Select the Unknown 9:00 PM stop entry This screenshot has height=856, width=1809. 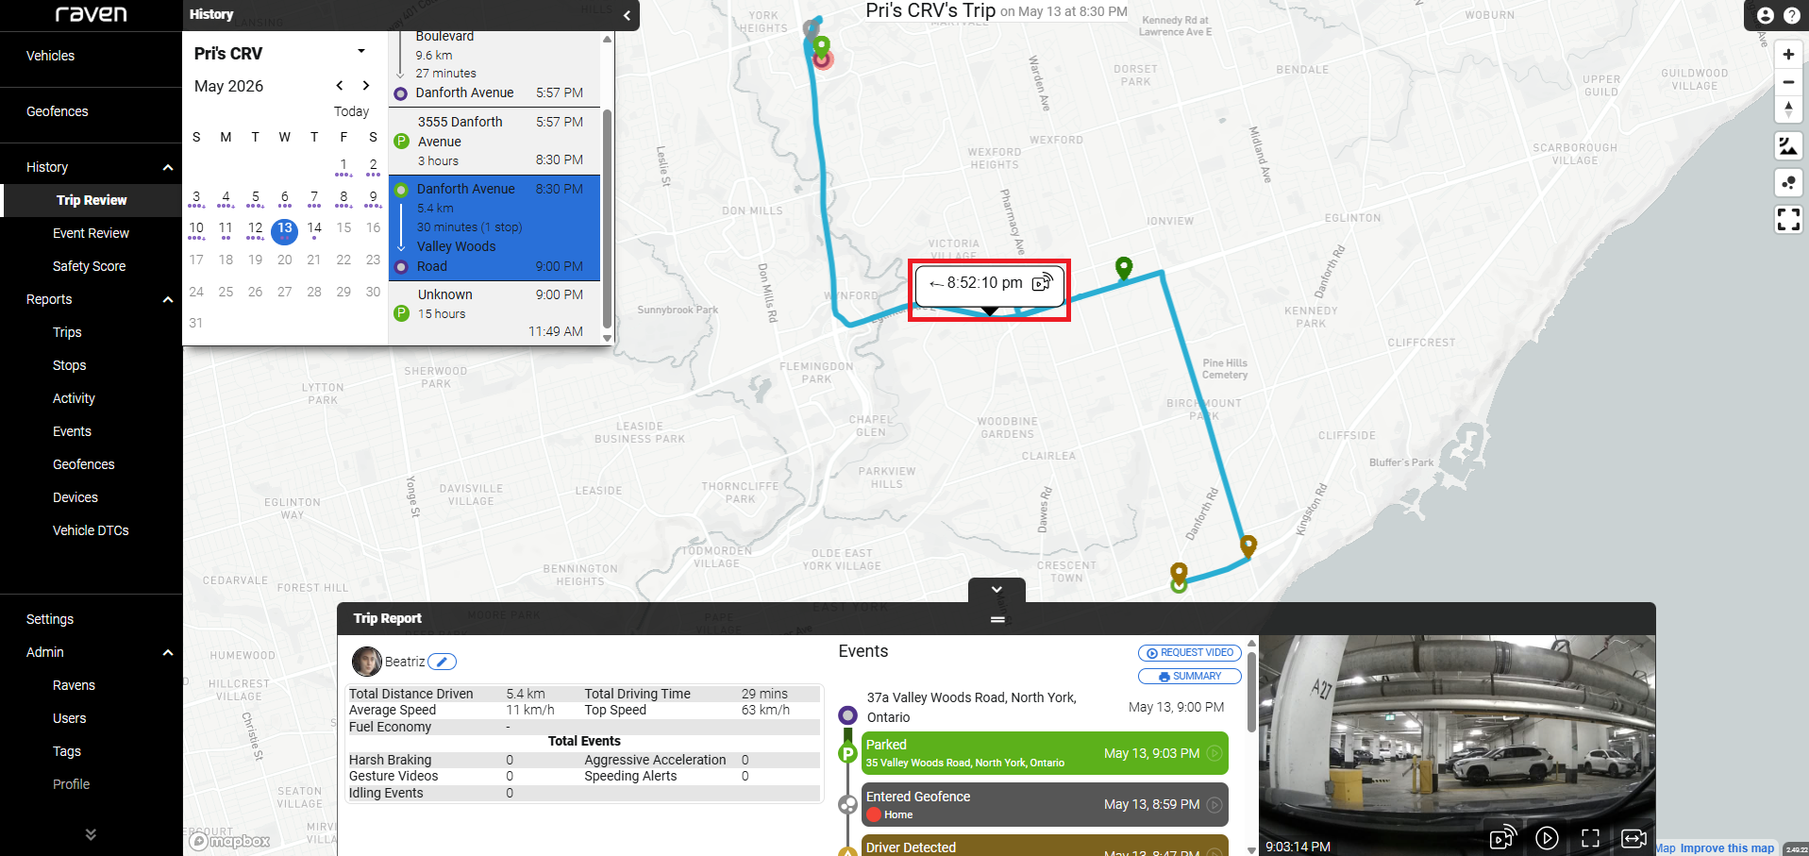[x=494, y=313]
